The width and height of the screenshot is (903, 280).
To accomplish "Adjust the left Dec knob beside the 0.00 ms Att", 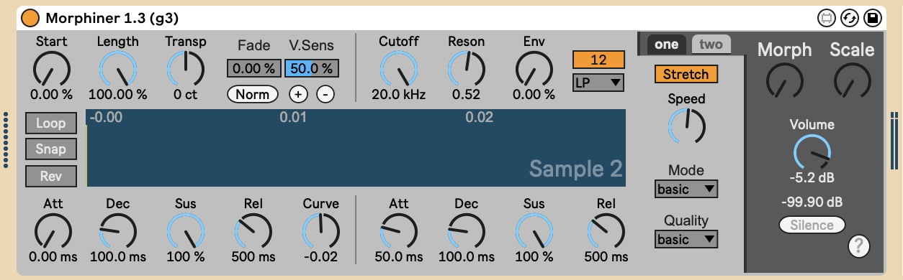I will (117, 231).
